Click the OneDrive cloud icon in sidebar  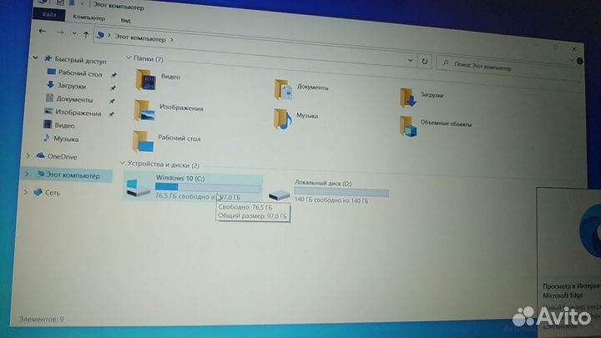coord(40,155)
